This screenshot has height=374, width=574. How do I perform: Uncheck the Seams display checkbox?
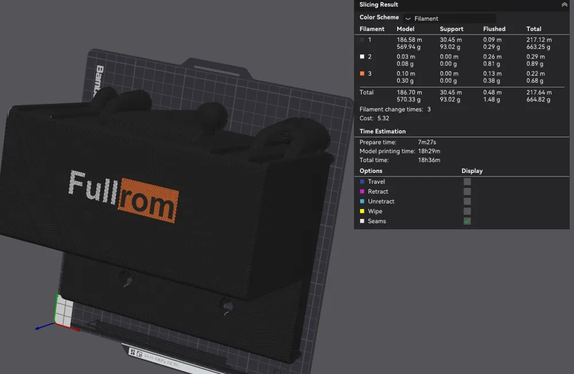coord(467,221)
